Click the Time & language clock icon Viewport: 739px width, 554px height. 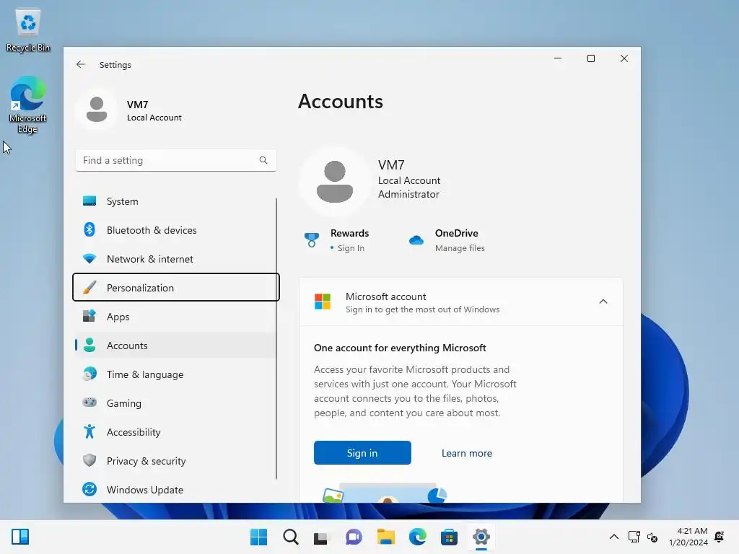[x=89, y=374]
